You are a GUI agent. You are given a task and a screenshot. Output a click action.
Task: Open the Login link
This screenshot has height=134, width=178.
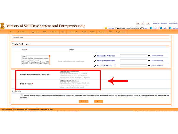pos(145,28)
